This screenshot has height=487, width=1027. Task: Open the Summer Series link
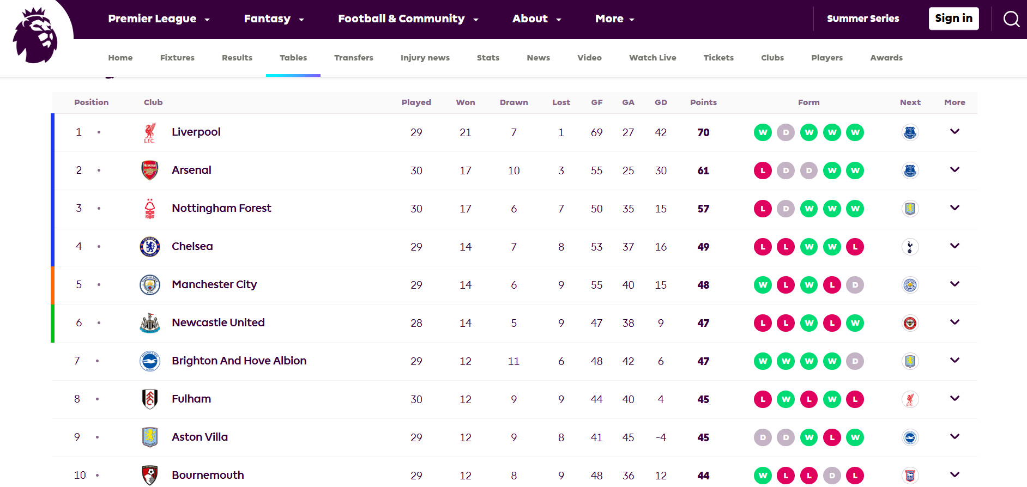[863, 19]
